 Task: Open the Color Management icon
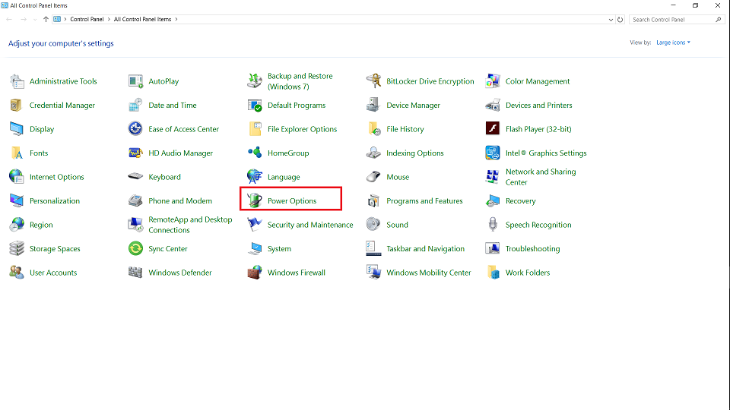(493, 81)
